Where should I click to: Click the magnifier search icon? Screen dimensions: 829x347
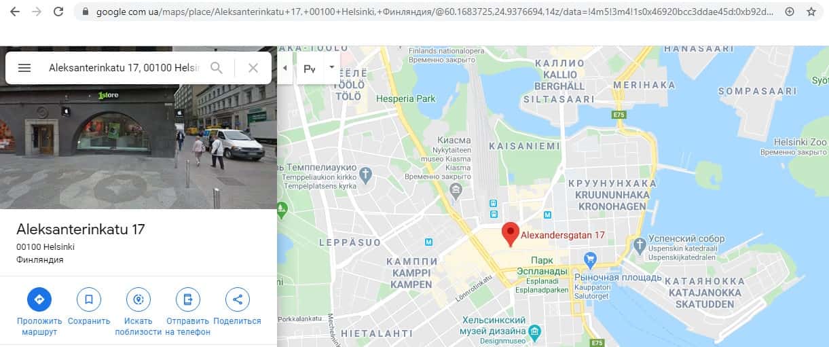(x=217, y=68)
